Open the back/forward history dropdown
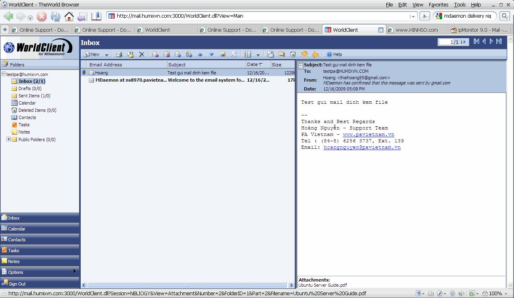Screen dimensions: 514x298 tap(30, 18)
